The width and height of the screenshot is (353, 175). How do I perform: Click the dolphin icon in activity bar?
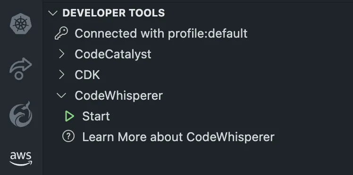(x=21, y=114)
